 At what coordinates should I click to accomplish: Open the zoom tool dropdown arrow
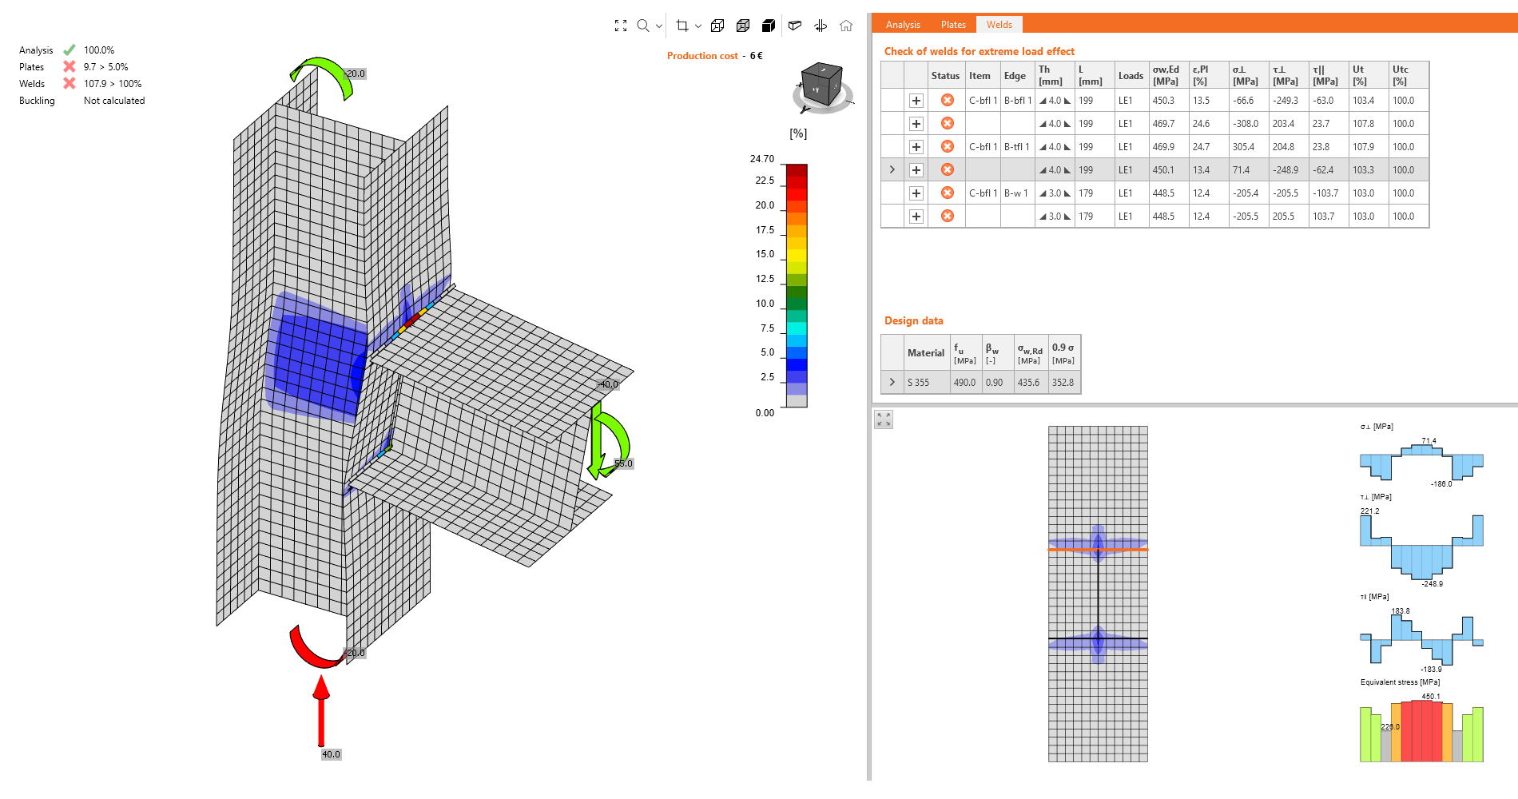point(659,26)
